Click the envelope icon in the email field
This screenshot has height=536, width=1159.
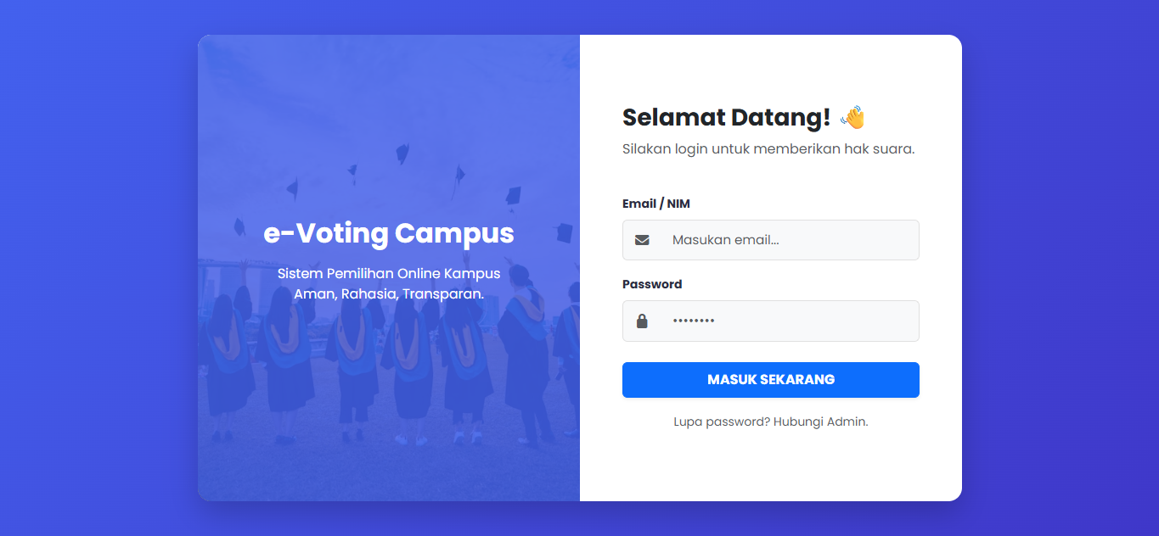642,239
